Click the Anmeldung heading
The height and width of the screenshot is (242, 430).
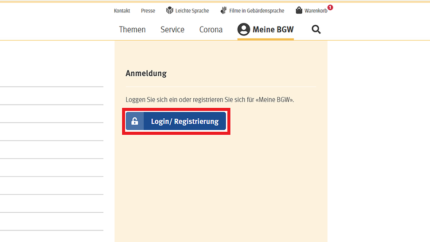(146, 74)
